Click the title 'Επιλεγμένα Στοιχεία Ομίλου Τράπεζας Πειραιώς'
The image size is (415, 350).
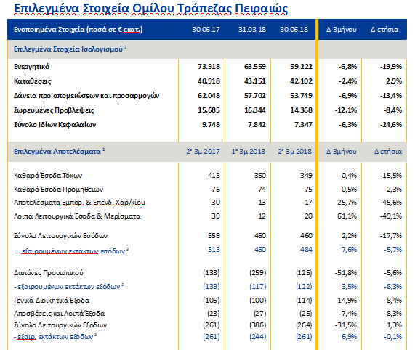[151, 9]
